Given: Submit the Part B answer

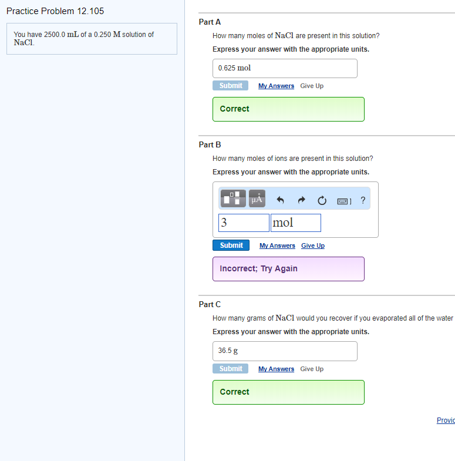Looking at the screenshot, I should (x=231, y=245).
